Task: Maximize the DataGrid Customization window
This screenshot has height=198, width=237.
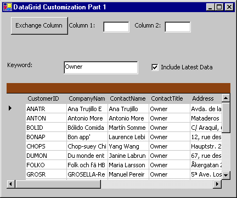Action: [219, 7]
